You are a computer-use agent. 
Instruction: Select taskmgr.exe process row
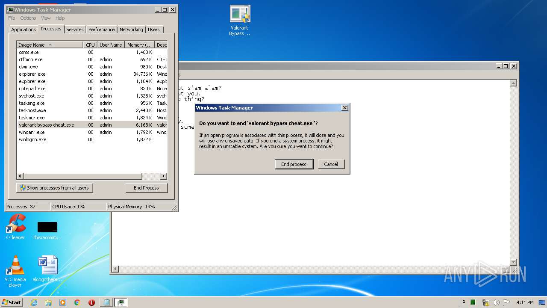coord(92,118)
